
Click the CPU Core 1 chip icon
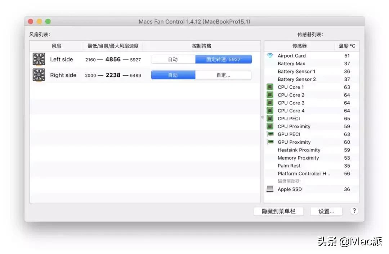[x=270, y=87]
